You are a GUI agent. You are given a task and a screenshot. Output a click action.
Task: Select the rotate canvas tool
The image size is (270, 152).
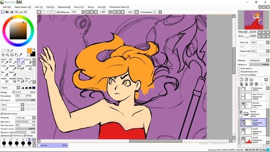point(12,55)
